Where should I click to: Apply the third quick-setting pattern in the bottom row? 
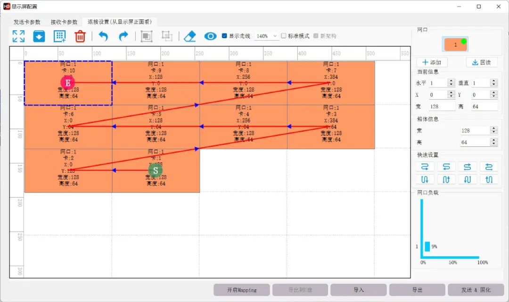[468, 179]
